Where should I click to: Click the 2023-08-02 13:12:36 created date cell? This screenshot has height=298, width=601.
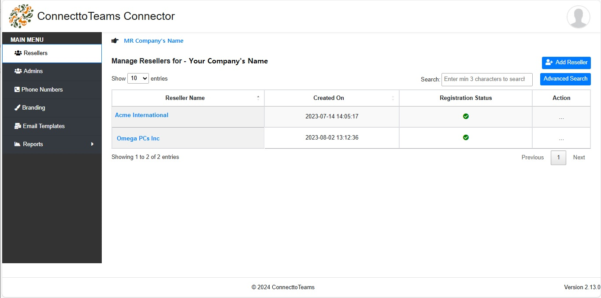(x=332, y=138)
